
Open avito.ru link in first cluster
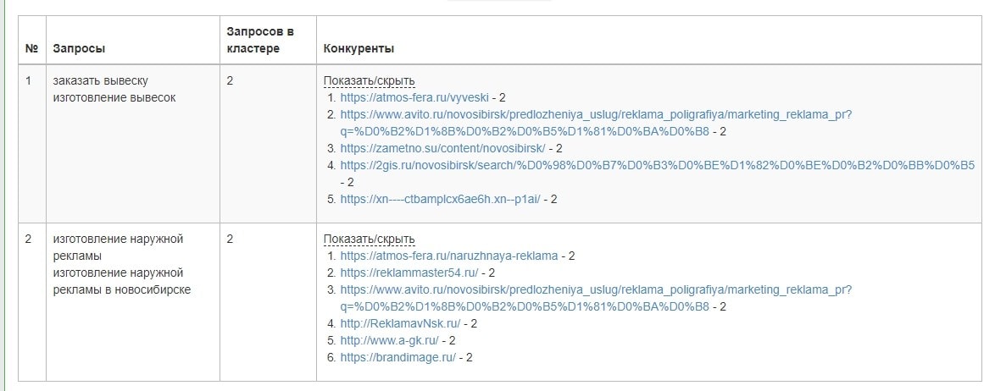595,115
